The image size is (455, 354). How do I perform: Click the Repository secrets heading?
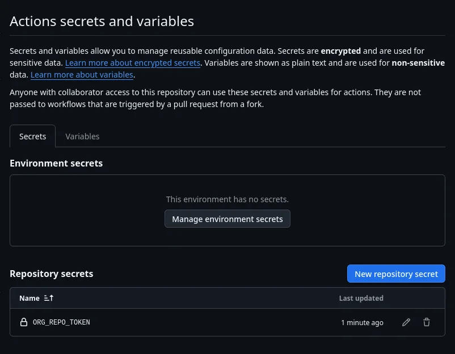click(x=52, y=274)
